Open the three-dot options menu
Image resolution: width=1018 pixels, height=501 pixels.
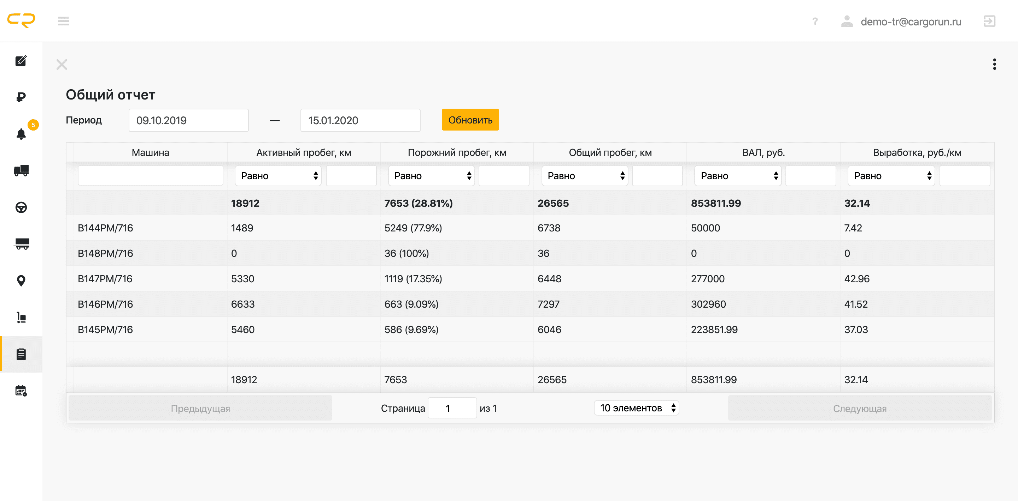tap(994, 64)
